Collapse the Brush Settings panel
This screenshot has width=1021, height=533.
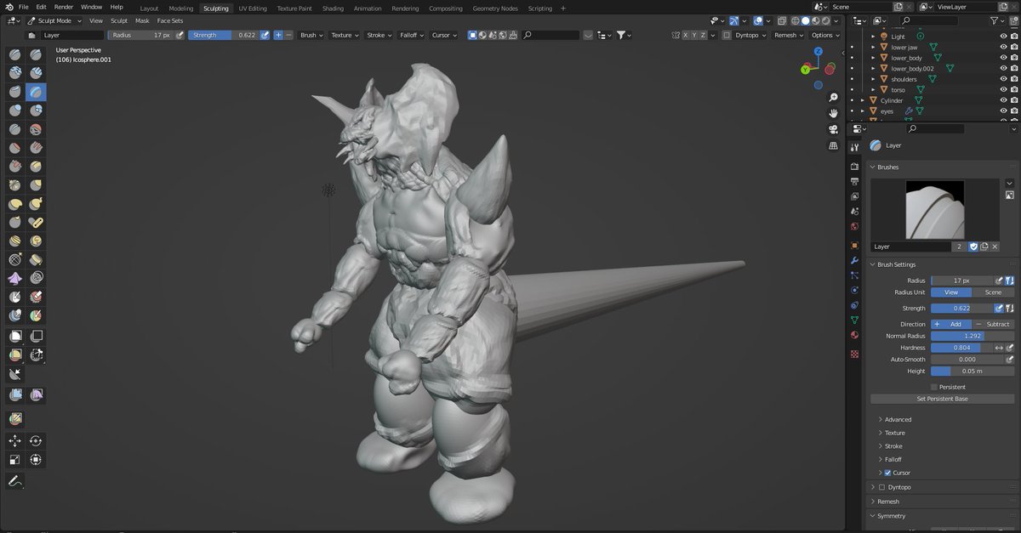pos(896,264)
